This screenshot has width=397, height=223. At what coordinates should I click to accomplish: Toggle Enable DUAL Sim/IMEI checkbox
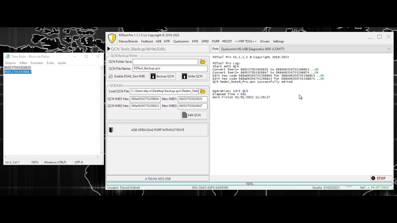[x=111, y=76]
